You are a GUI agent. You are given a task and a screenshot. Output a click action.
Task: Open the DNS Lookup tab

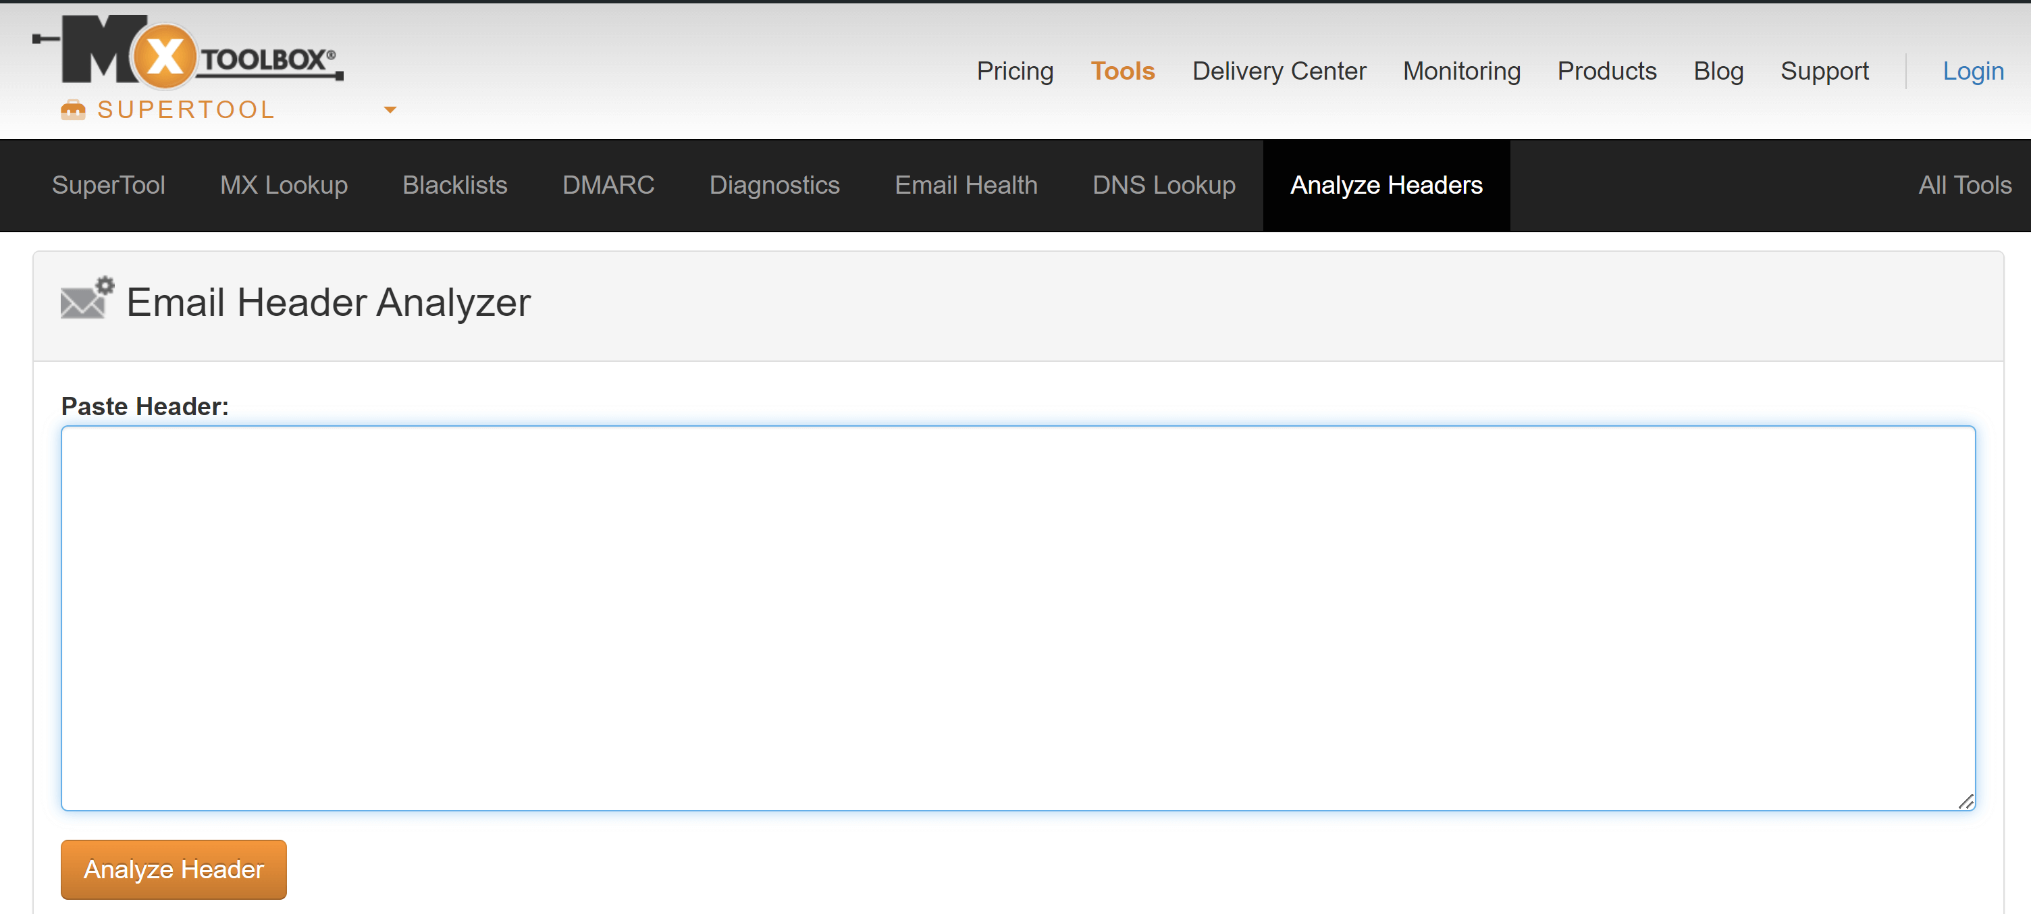pyautogui.click(x=1164, y=185)
